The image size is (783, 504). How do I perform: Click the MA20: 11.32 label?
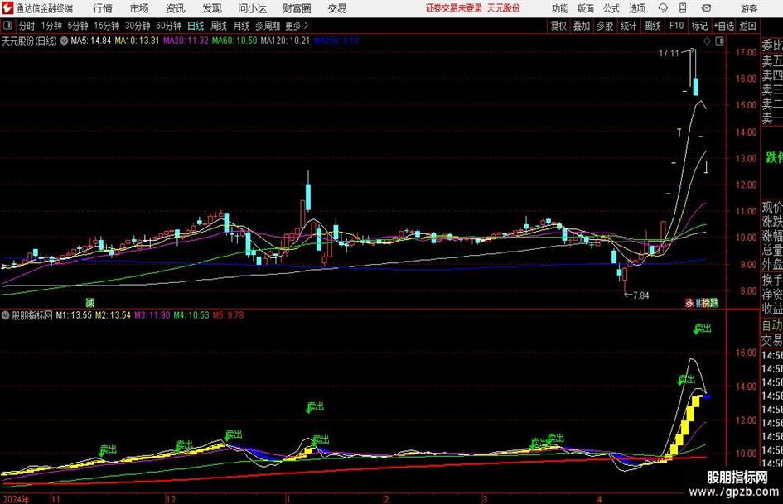tap(186, 41)
